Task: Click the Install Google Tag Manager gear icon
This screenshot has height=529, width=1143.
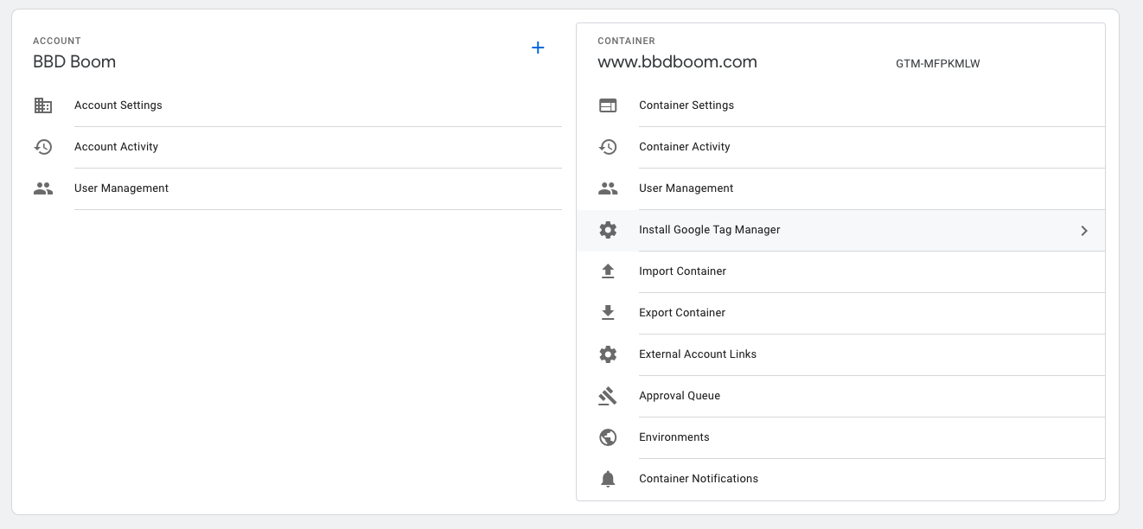Action: 608,230
